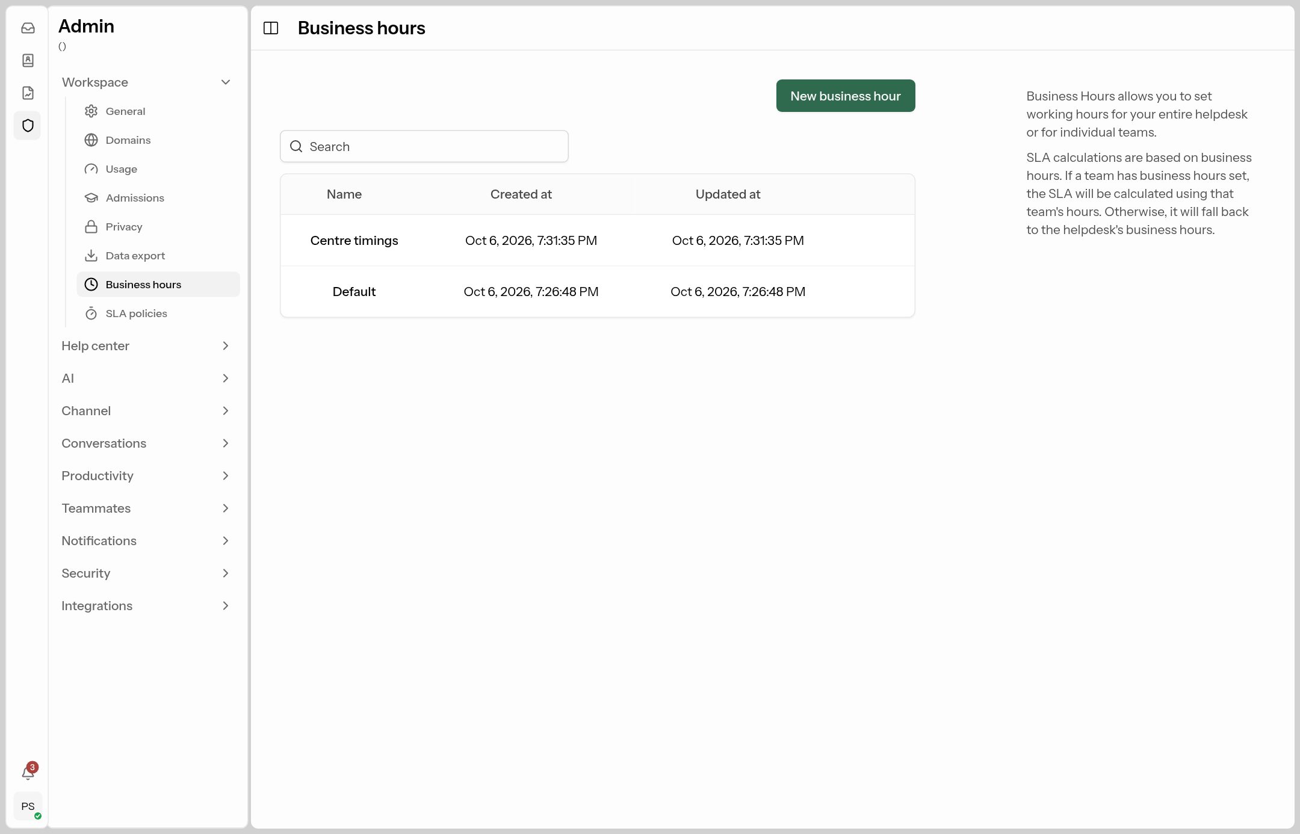
Task: Expand the Integrations section
Action: [147, 605]
